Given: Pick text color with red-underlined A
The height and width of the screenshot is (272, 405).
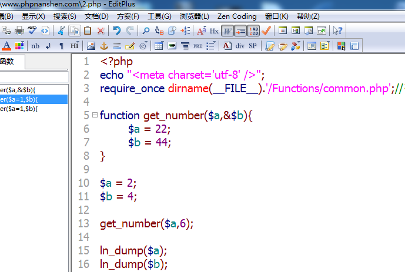Looking at the screenshot, I should click(x=6, y=46).
